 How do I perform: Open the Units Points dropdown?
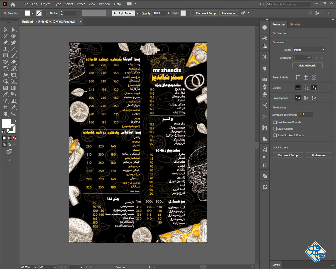[x=309, y=50]
